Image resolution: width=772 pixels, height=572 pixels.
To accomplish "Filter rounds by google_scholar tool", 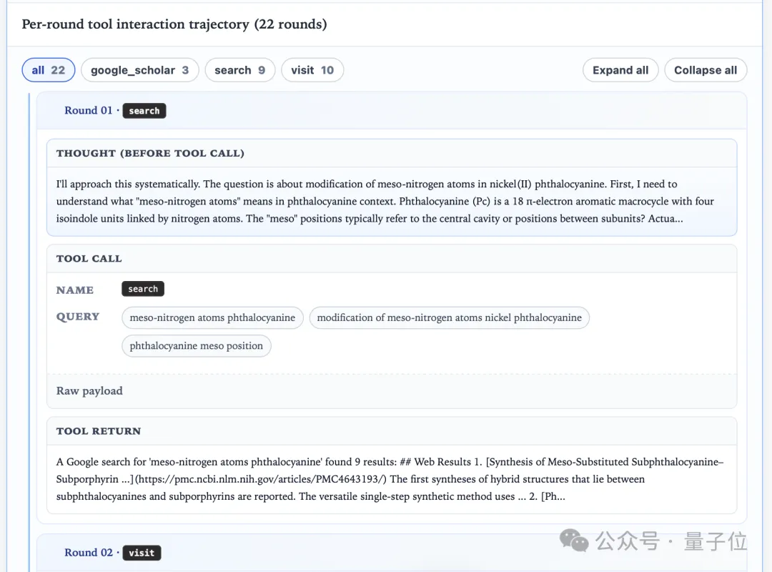I will [139, 70].
